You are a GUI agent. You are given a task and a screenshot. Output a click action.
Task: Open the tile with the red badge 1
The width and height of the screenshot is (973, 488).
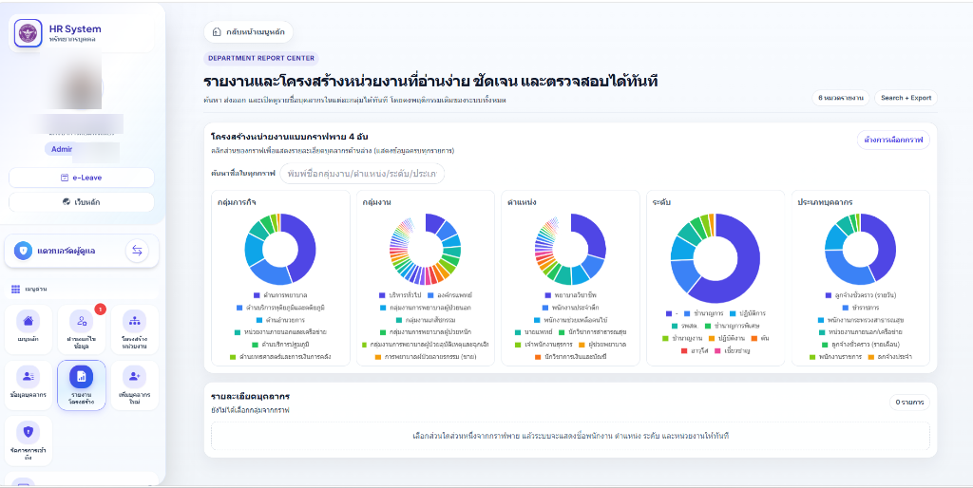point(82,329)
